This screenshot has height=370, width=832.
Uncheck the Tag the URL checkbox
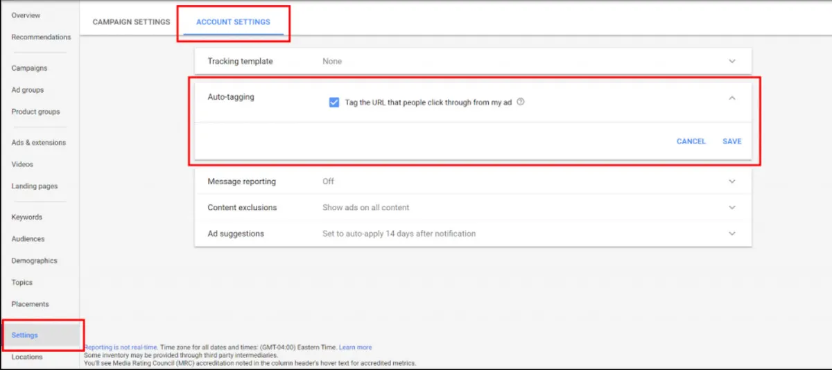[x=334, y=103]
